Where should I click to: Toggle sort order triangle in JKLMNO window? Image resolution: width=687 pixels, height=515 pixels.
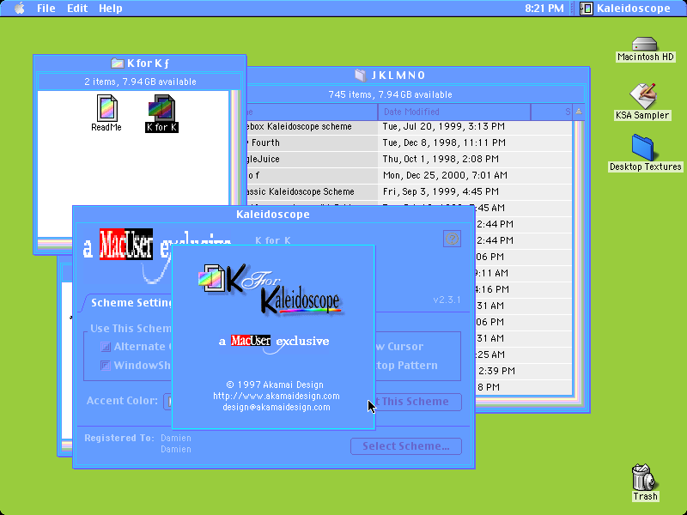click(x=578, y=112)
